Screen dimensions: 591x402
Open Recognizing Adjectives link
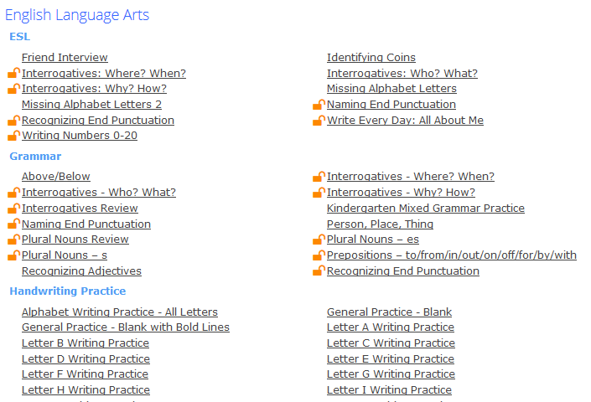click(x=81, y=271)
